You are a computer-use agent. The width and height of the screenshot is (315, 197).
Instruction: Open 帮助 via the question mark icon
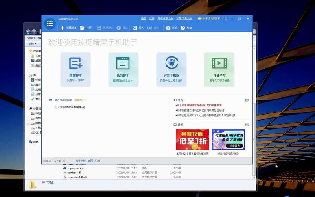coord(183,28)
